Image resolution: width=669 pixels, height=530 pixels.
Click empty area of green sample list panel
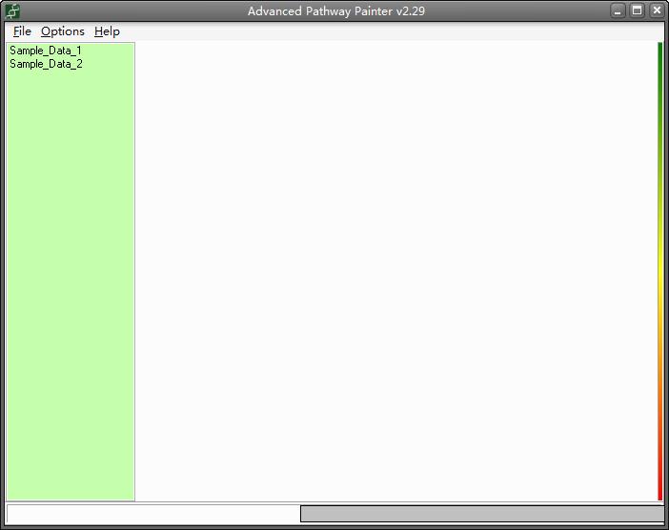[70, 286]
